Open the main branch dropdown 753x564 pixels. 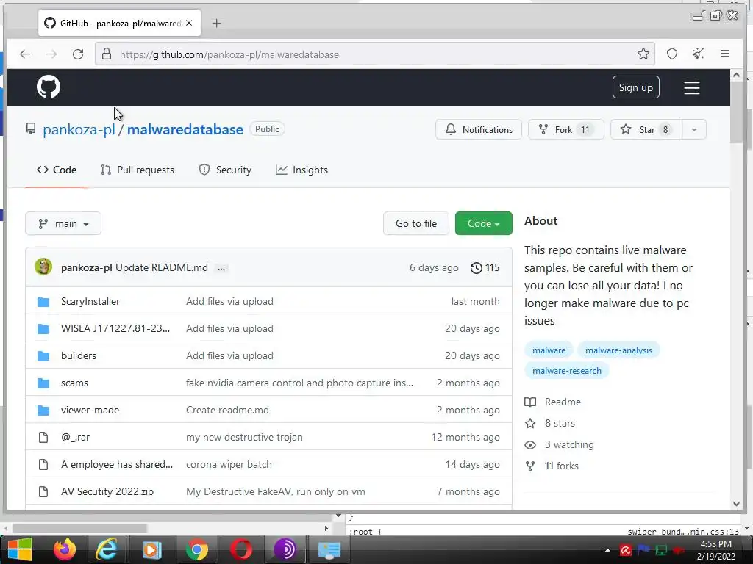click(x=63, y=223)
